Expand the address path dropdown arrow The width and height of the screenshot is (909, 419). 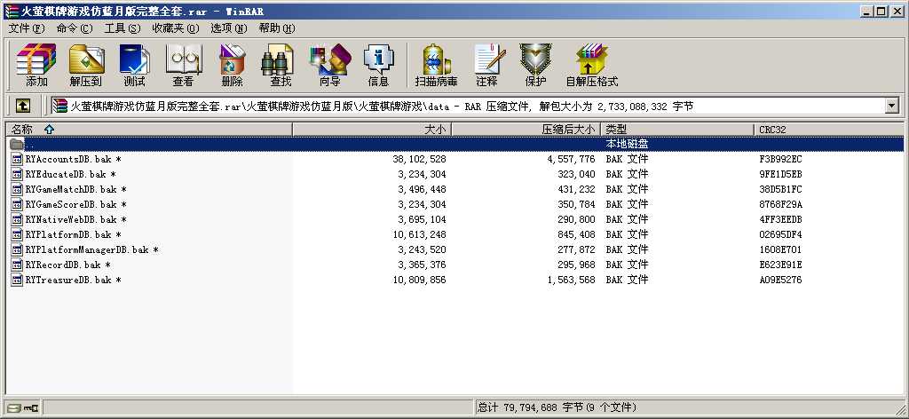tap(891, 106)
